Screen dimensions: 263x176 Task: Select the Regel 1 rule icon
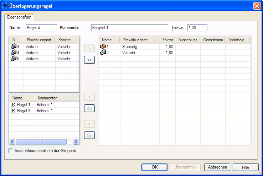click(x=14, y=104)
